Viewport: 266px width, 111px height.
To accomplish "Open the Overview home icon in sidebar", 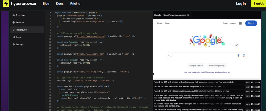I will click(x=14, y=15).
